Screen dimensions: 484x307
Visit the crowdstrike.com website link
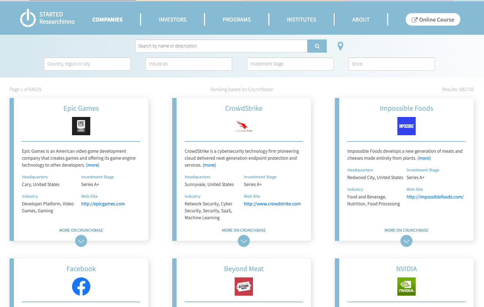tap(272, 204)
